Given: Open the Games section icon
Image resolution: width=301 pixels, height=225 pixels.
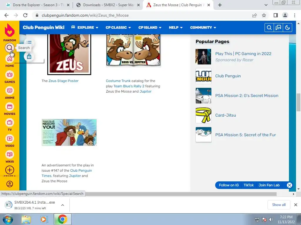Looking at the screenshot, I should point(10,75).
